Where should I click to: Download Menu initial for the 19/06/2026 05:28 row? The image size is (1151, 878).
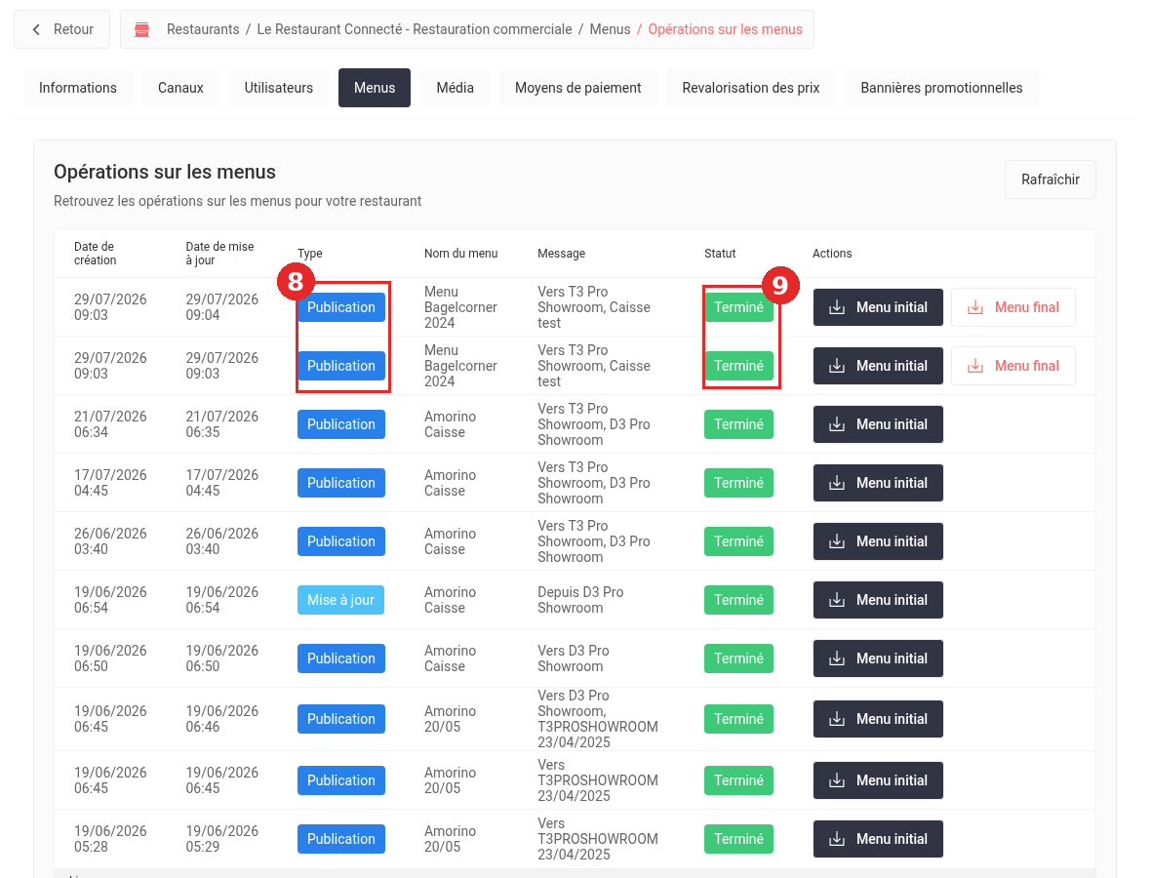coord(878,839)
